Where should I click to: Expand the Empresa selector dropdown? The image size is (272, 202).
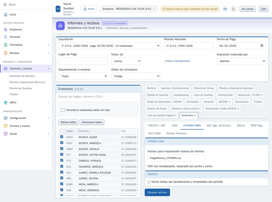129,9
